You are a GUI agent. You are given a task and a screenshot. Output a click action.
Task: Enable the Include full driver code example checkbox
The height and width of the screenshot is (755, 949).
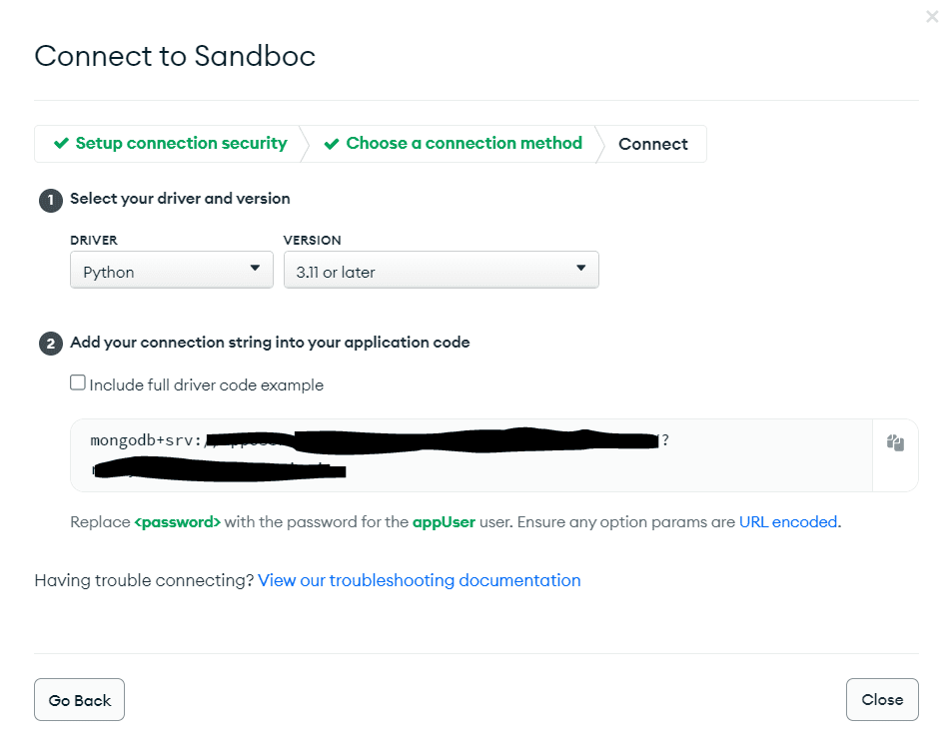tap(78, 382)
